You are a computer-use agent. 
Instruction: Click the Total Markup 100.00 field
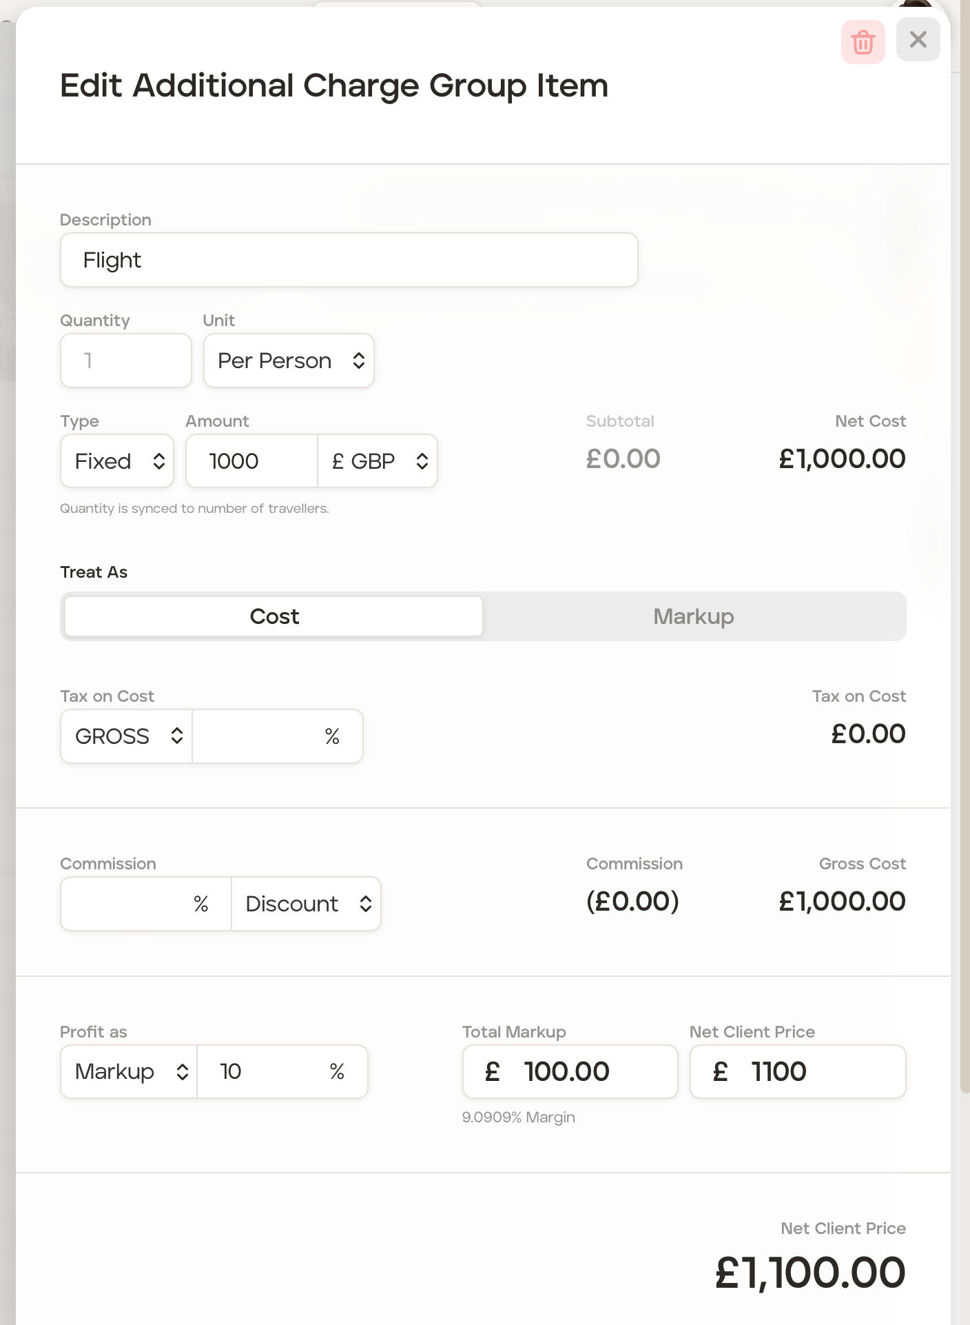click(x=570, y=1071)
